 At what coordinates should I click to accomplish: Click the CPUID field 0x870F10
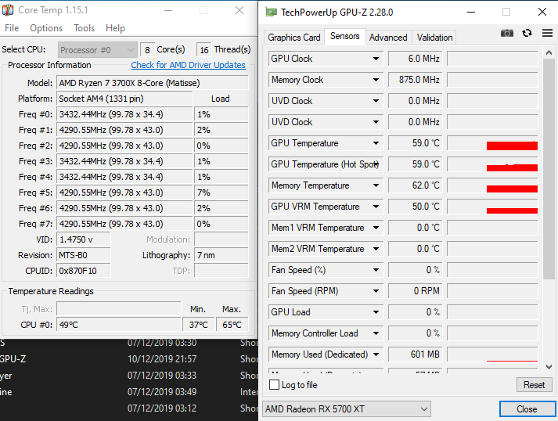[x=84, y=271]
